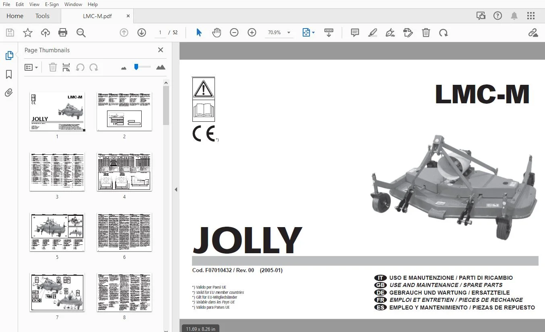545x332 pixels.
Task: Insert page break tool in thumbnails panel
Action: (x=66, y=67)
